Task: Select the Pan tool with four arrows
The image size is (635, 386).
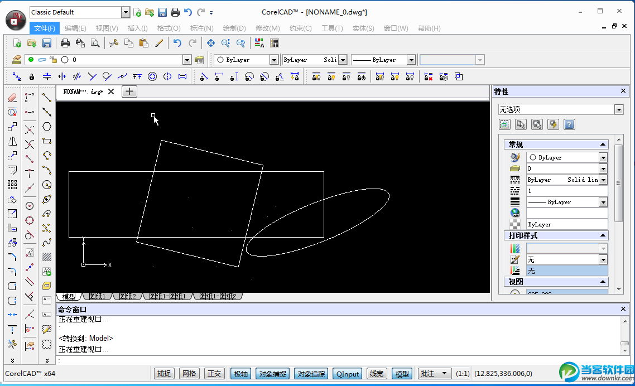Action: pos(211,43)
